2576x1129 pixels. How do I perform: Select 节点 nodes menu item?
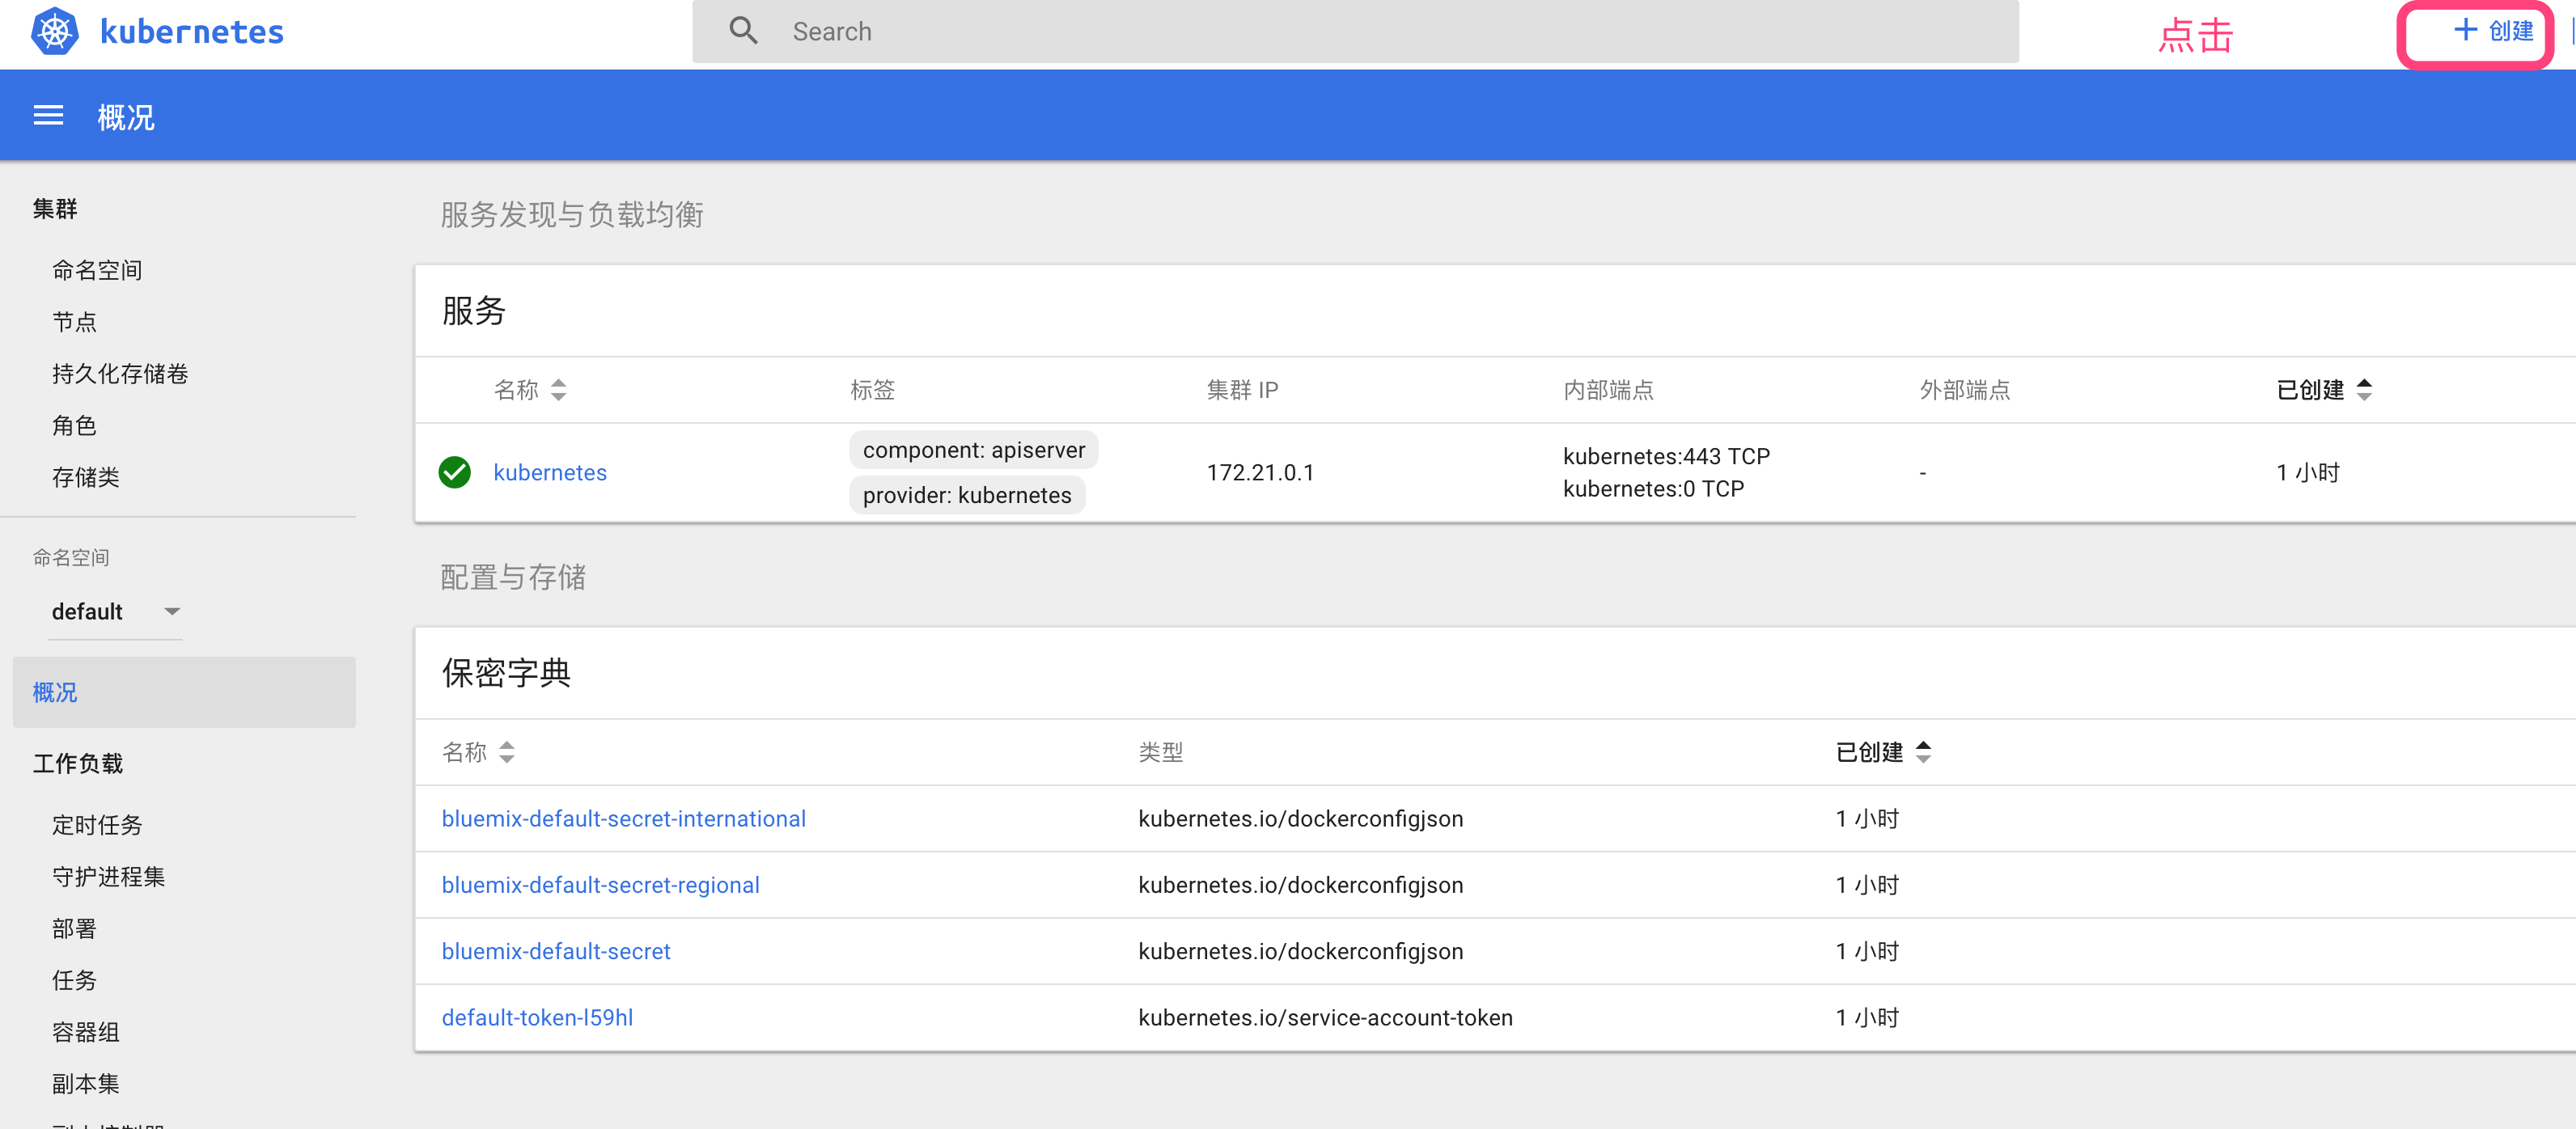tap(75, 322)
